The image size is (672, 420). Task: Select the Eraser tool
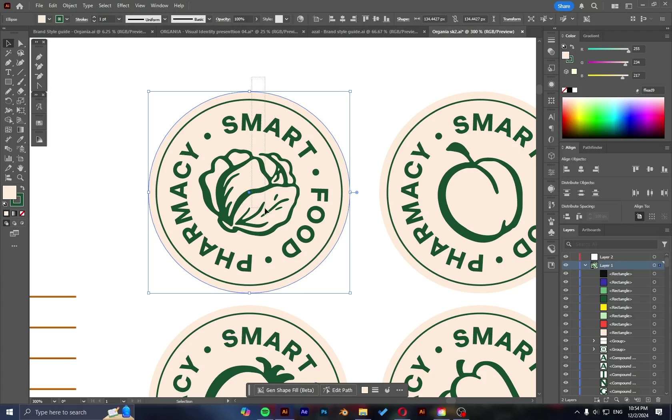pos(21,91)
